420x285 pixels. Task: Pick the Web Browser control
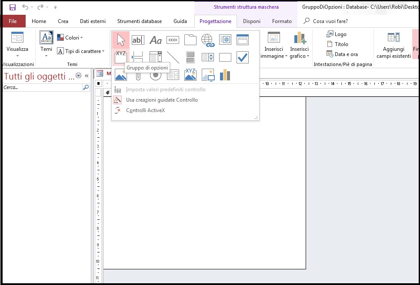tap(225, 40)
